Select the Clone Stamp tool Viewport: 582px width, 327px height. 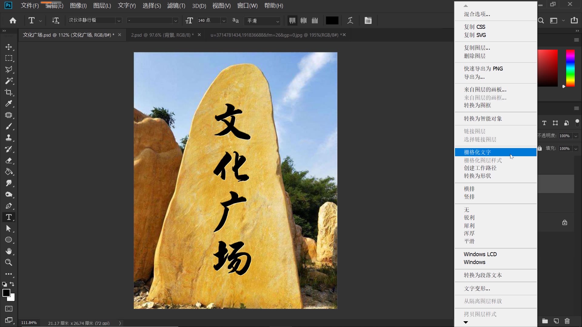(x=9, y=138)
